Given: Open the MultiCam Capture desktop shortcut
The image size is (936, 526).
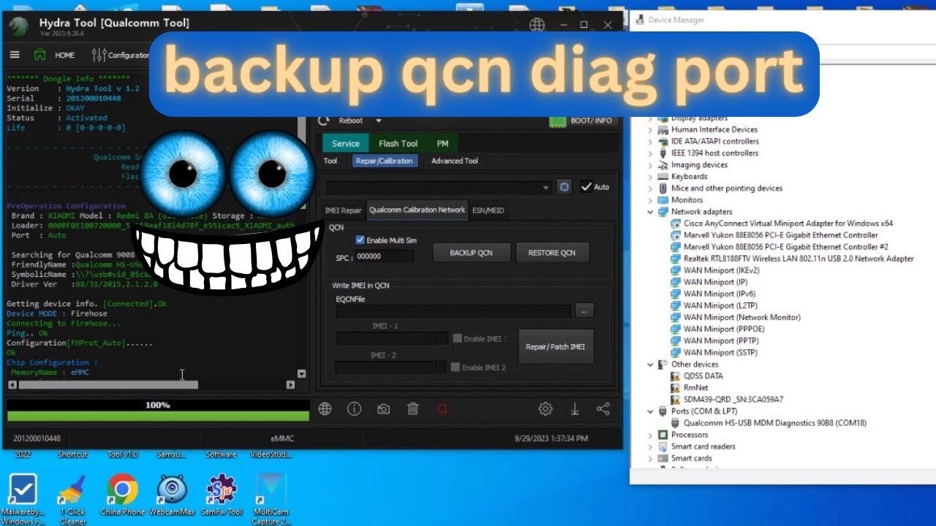Looking at the screenshot, I should [271, 499].
